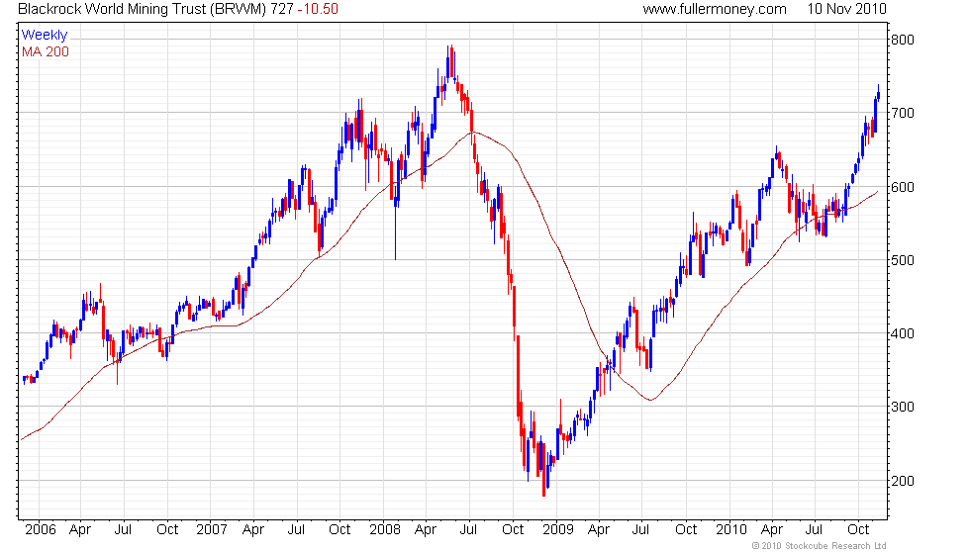
Task: Select the 'Weekly' interval label
Action: pyautogui.click(x=44, y=36)
